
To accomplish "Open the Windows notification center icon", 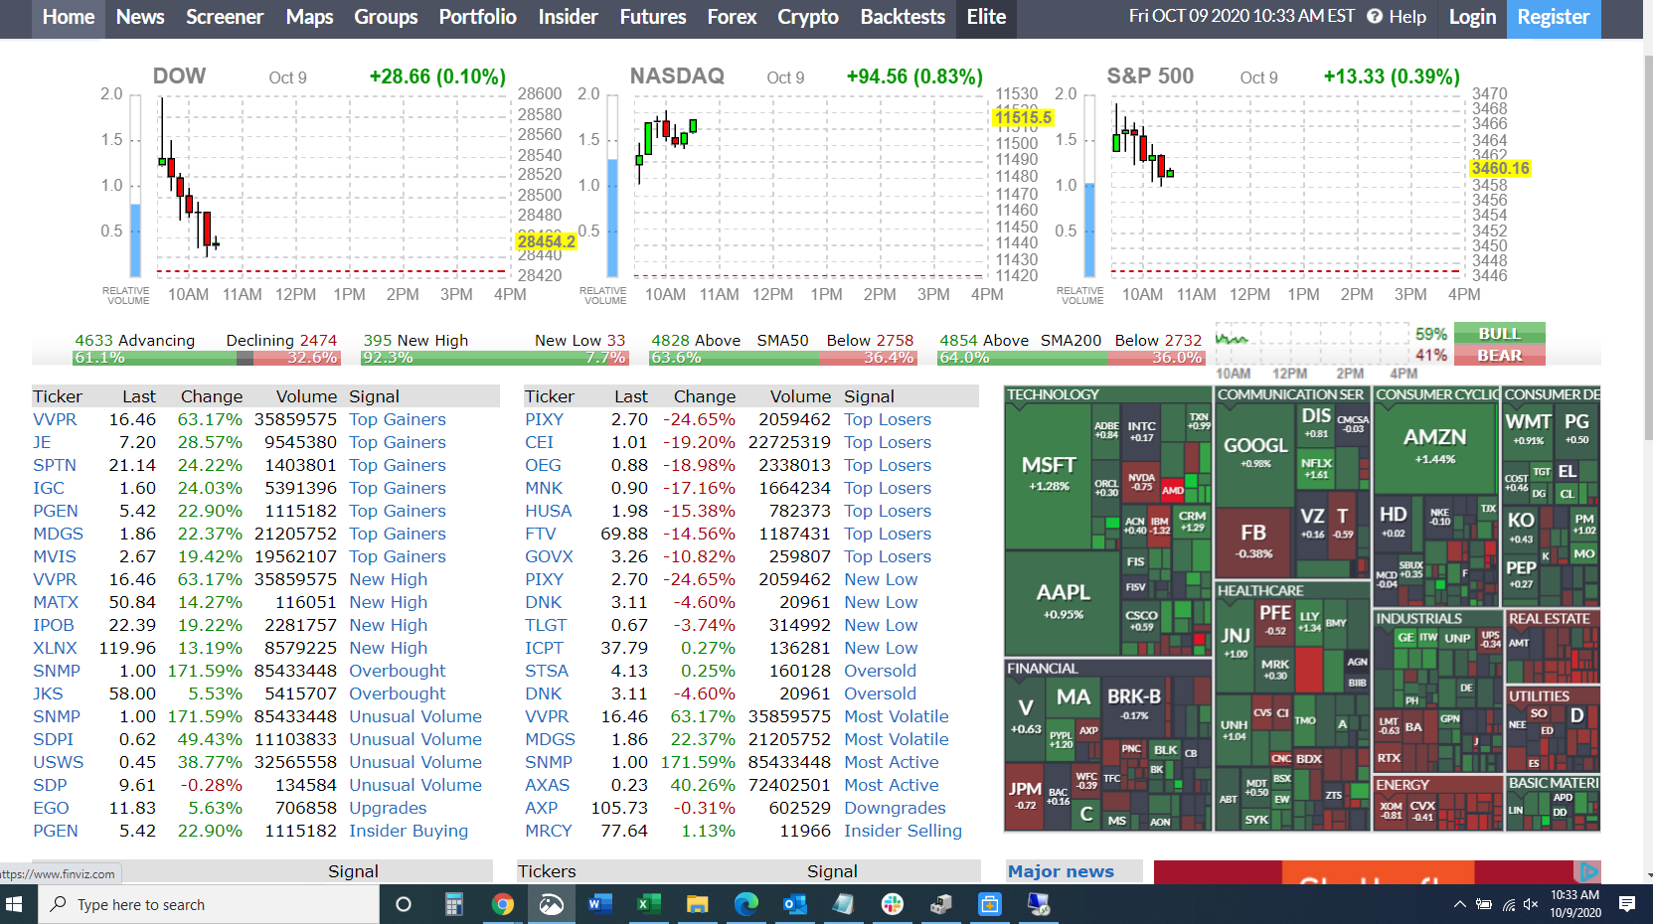I will (x=1627, y=904).
